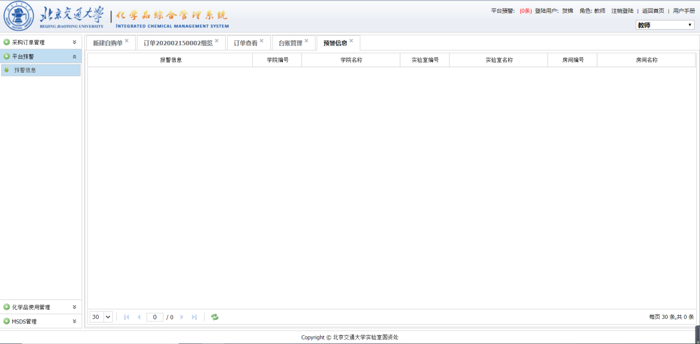Screen dimensions: 700x344
Task: Close the 台账管理 tab
Action: pos(306,41)
